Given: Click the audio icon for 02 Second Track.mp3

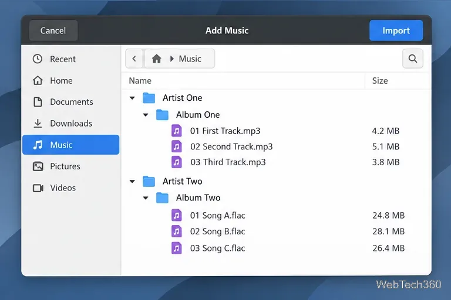Looking at the screenshot, I should pyautogui.click(x=177, y=146).
